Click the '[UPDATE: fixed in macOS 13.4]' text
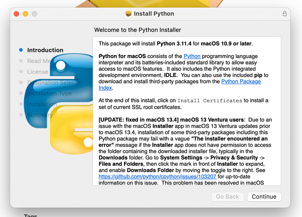302x217 pixels. coord(138,120)
